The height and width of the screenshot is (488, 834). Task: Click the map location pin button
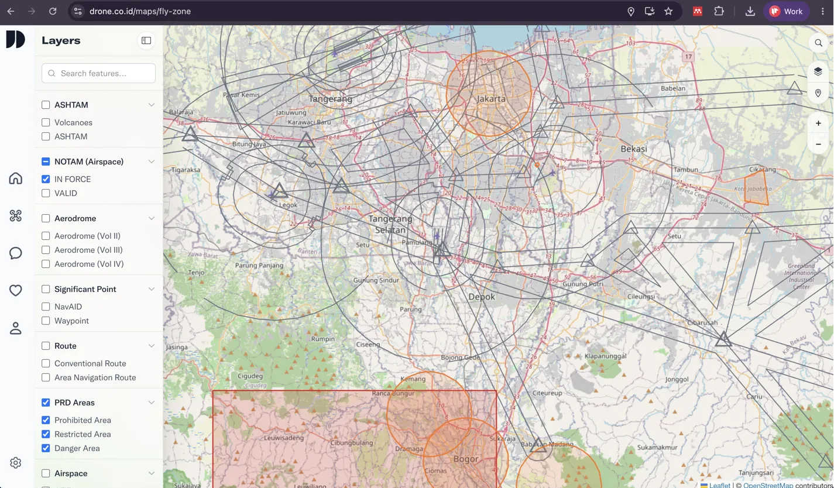click(x=818, y=93)
